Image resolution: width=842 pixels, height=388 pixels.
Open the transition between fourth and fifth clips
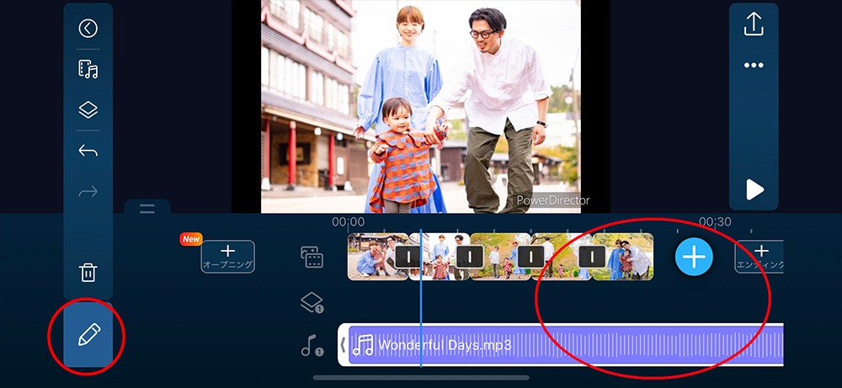click(x=592, y=257)
